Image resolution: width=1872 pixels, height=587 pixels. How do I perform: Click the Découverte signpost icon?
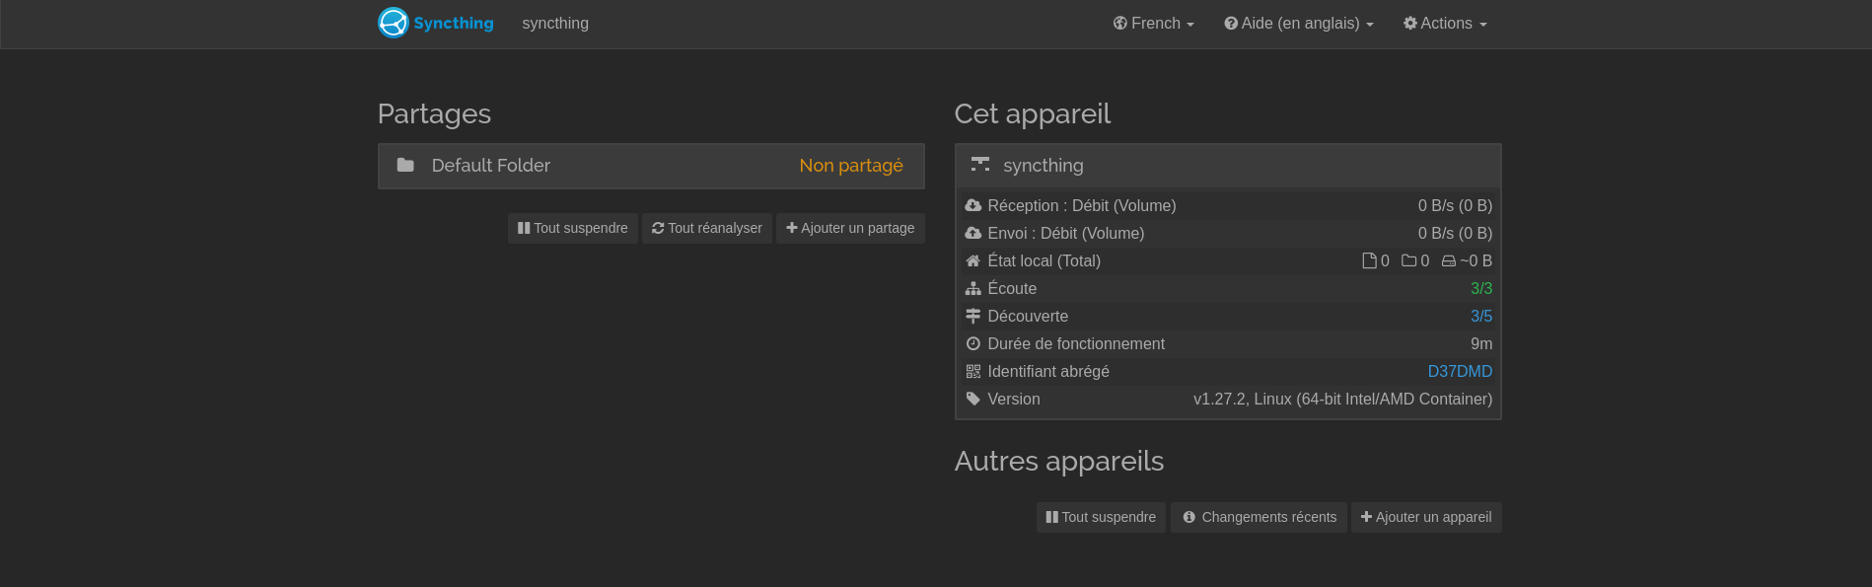[973, 316]
